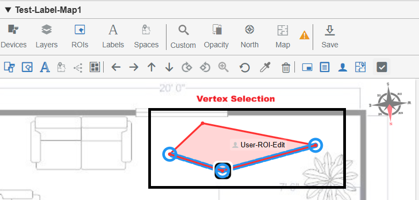Image resolution: width=419 pixels, height=200 pixels.
Task: Click the compass rose on map
Action: (389, 104)
